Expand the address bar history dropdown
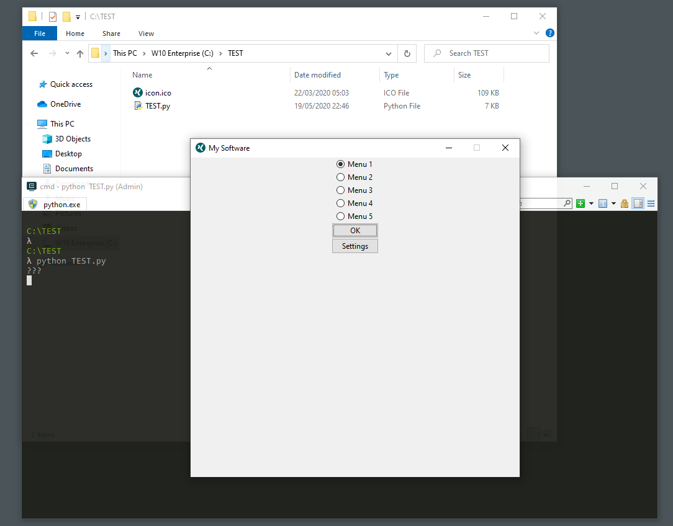Image resolution: width=673 pixels, height=526 pixels. (x=389, y=53)
